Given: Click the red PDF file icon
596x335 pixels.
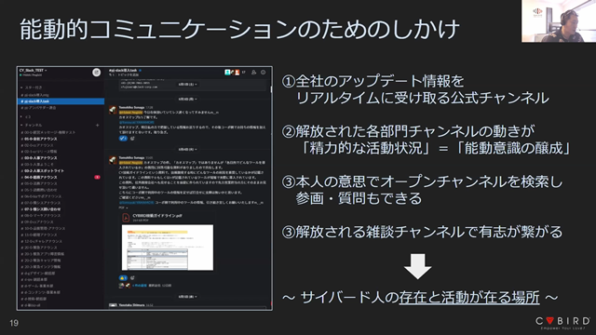Looking at the screenshot, I should click(x=126, y=218).
